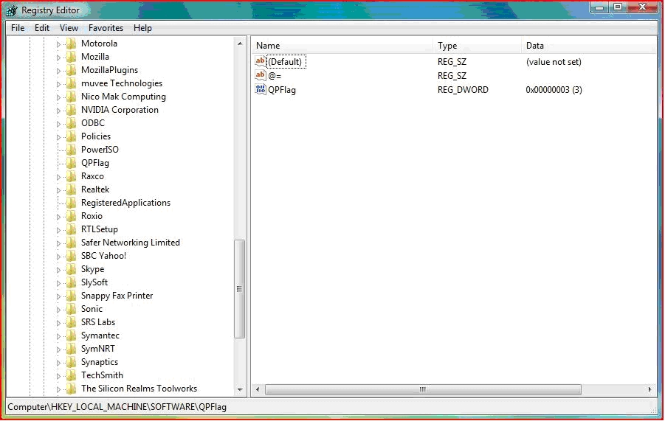Click the tree pane vertical scrollbar thumb
Viewport: 665px width, 421px height.
point(240,289)
